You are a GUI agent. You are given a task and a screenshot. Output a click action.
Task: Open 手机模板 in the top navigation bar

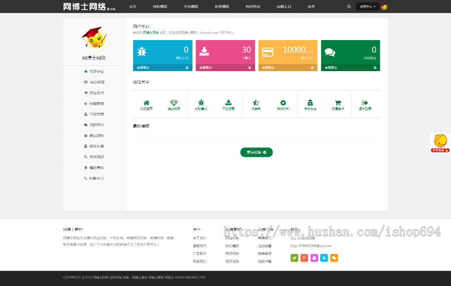191,7
